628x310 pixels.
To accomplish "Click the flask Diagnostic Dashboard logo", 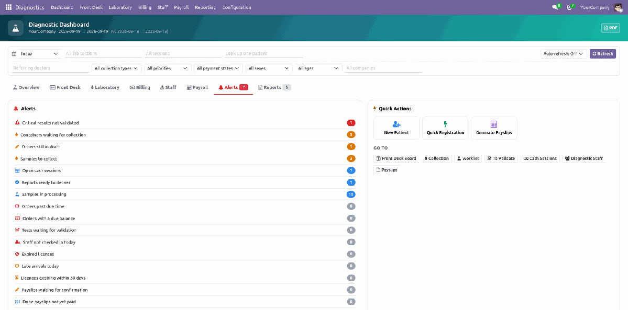I will (x=16, y=28).
